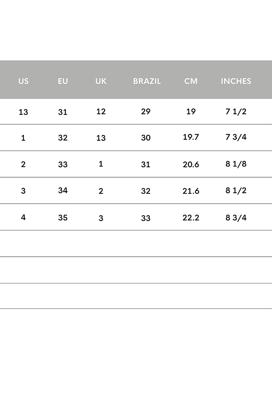
Task: Select the 19.7 centimeter value
Action: tap(191, 137)
